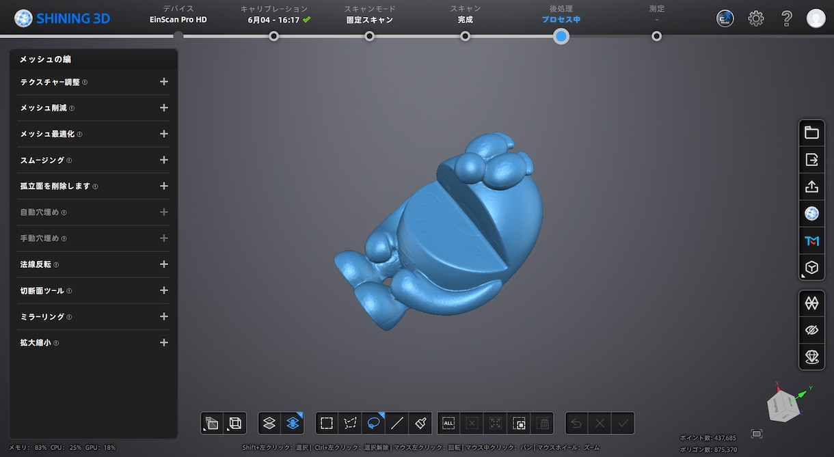Click the invert selection icon

519,424
